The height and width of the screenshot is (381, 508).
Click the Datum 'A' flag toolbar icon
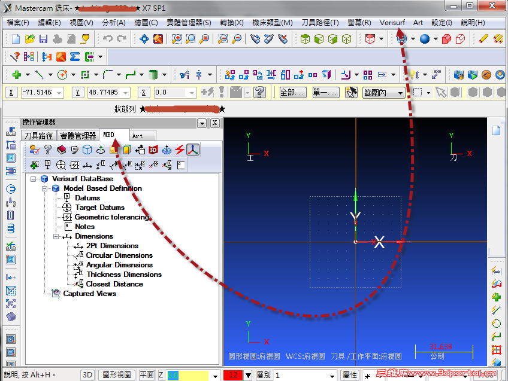tap(48, 165)
